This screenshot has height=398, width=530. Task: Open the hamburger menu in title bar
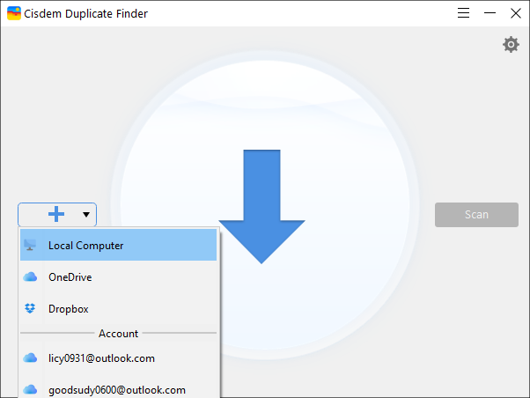coord(463,13)
